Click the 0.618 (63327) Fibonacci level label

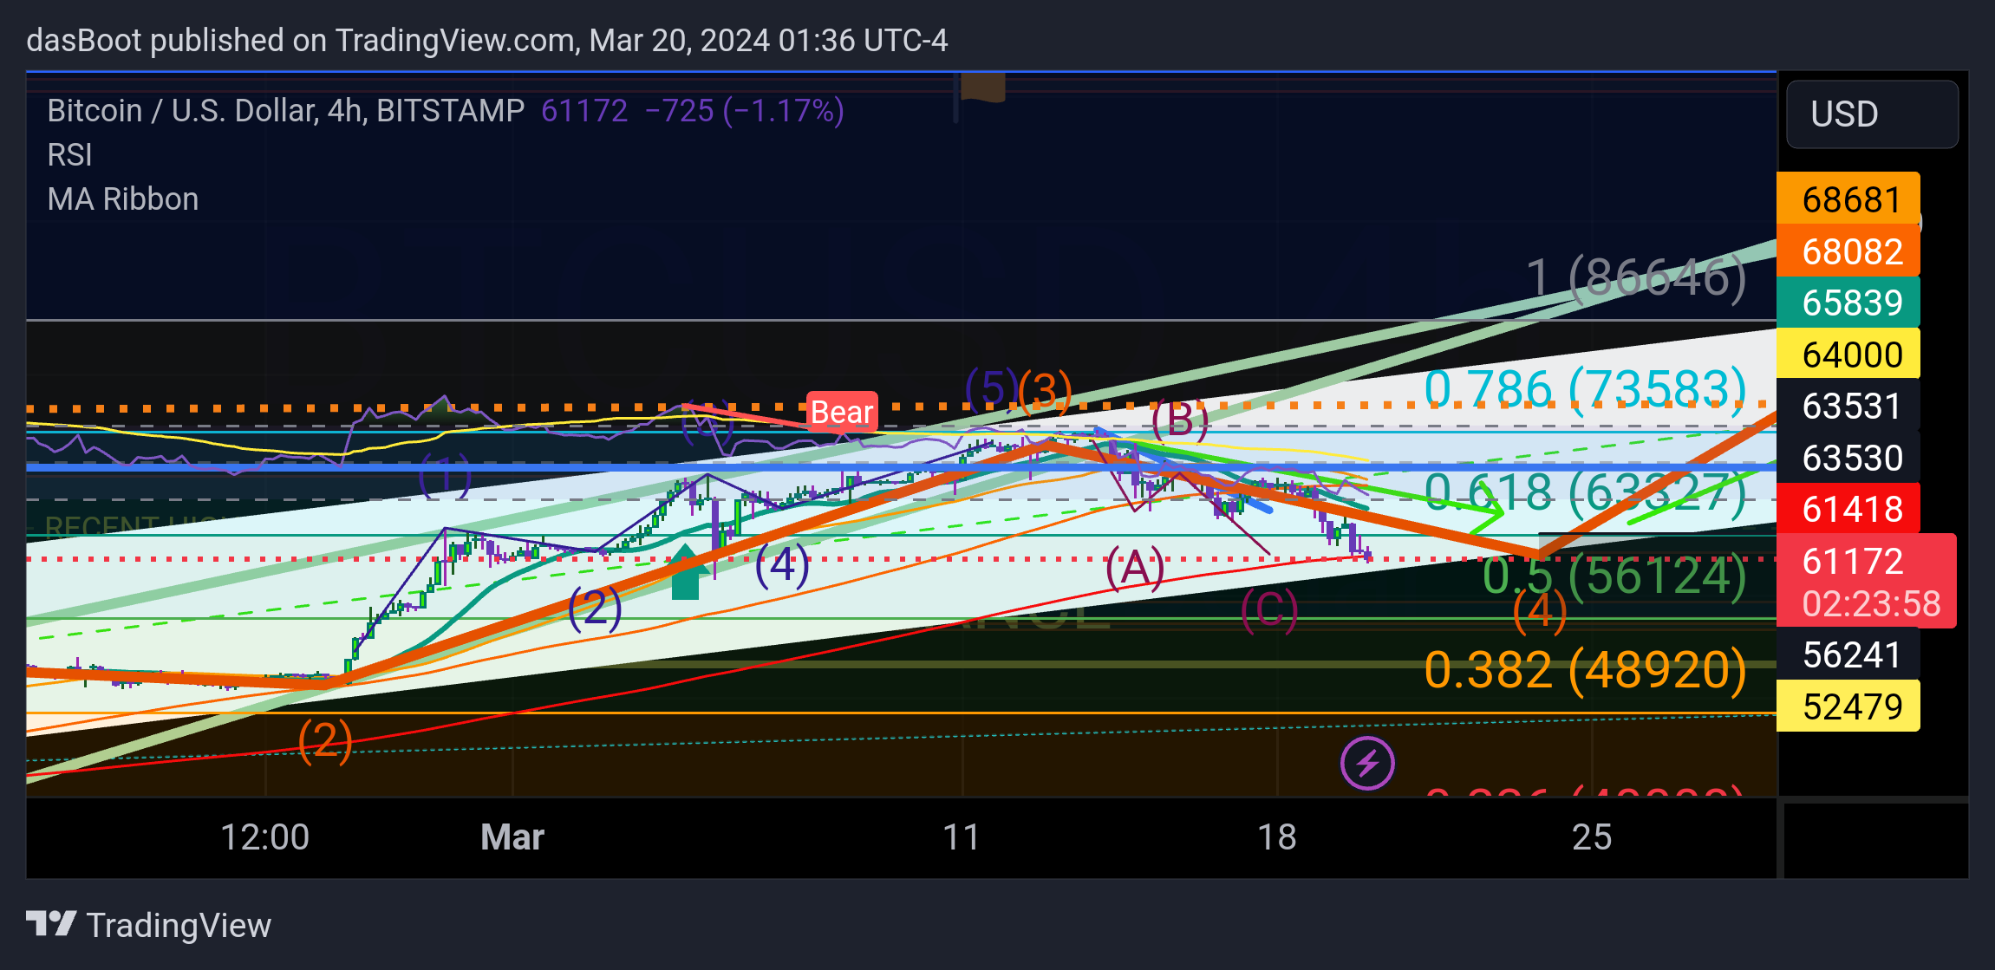[1585, 493]
